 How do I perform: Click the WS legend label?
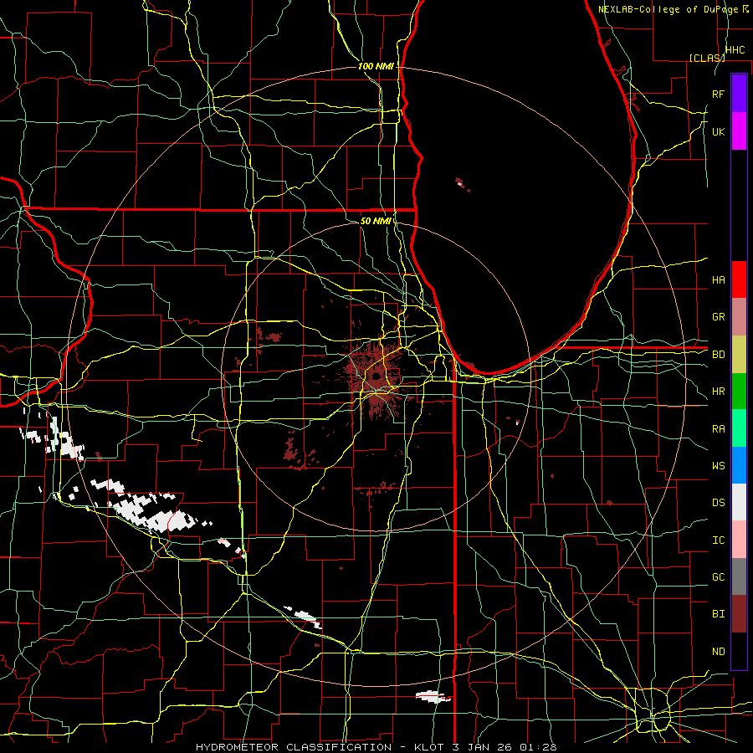(x=718, y=466)
